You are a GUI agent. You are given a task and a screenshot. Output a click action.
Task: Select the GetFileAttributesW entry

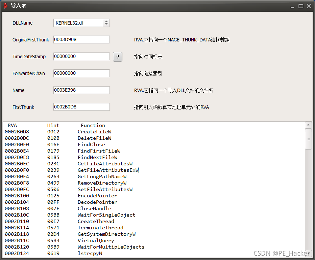click(105, 164)
